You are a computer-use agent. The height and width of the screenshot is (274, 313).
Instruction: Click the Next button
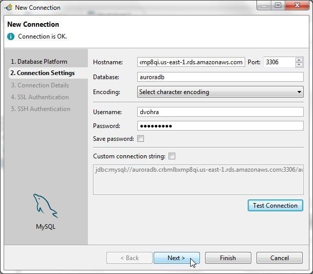[x=176, y=258]
